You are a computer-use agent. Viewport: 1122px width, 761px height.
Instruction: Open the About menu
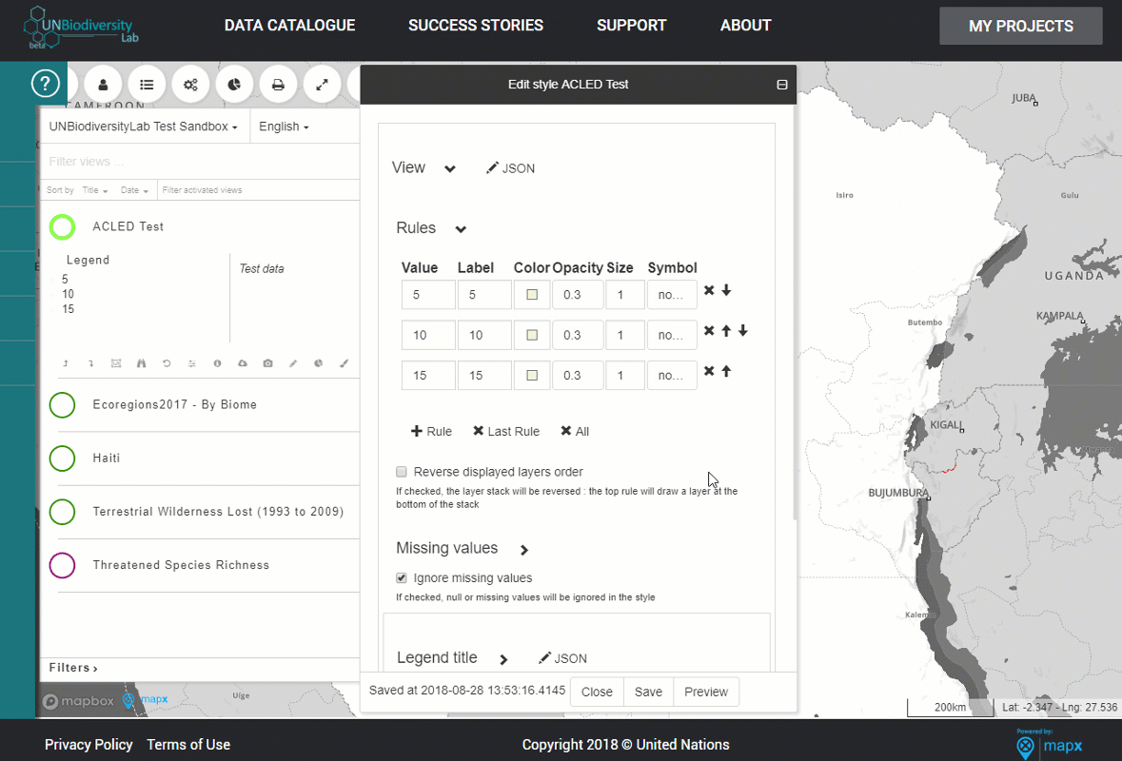pos(745,26)
